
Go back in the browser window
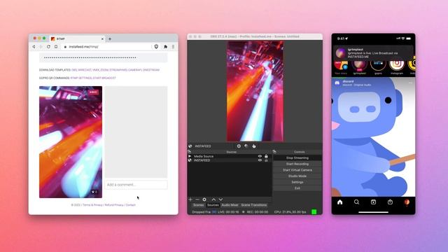pyautogui.click(x=34, y=47)
